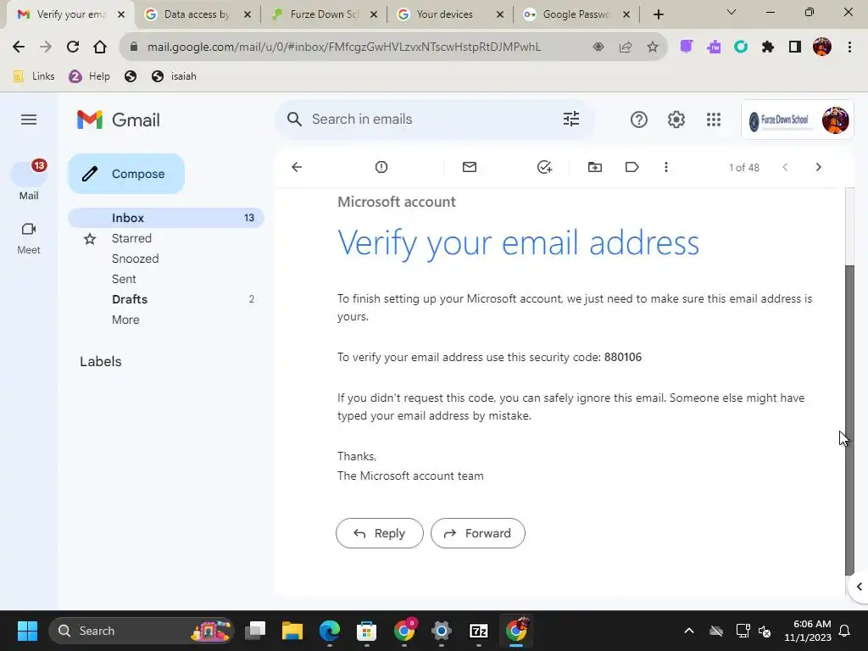Screen dimensions: 868x651
Task: Open email toolbar three-dot More menu
Action: coord(666,167)
